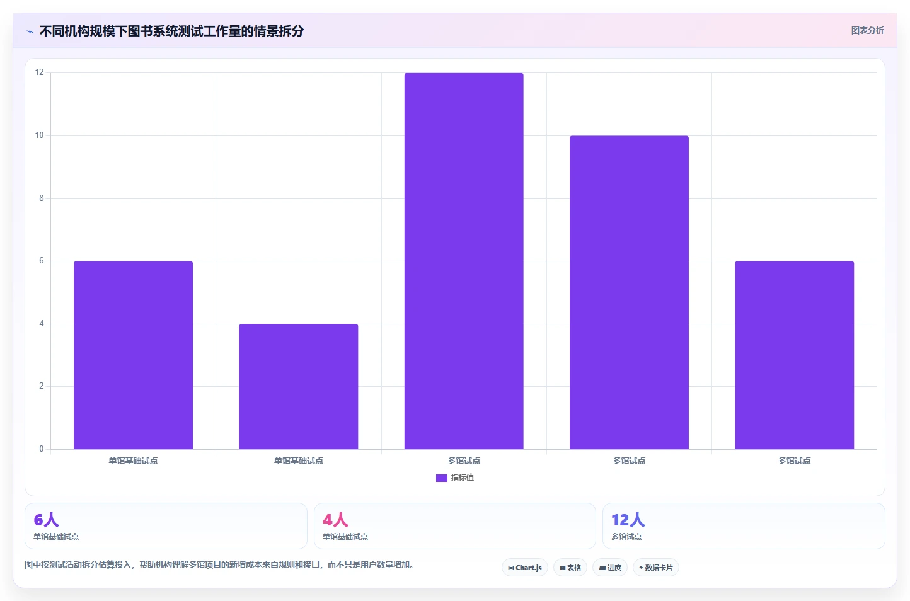Image resolution: width=910 pixels, height=601 pixels.
Task: Select the tallest bar with value 12
Action: tap(464, 261)
